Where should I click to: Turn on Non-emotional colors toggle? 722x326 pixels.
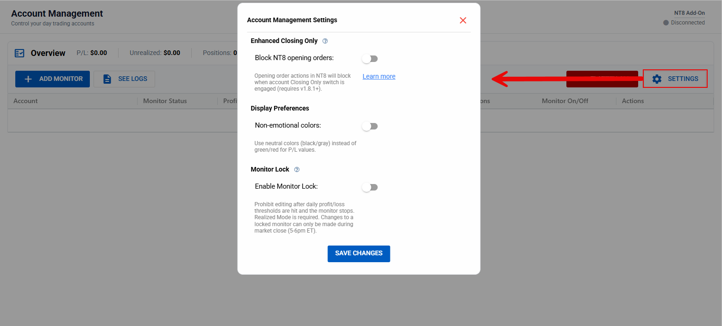click(x=370, y=126)
